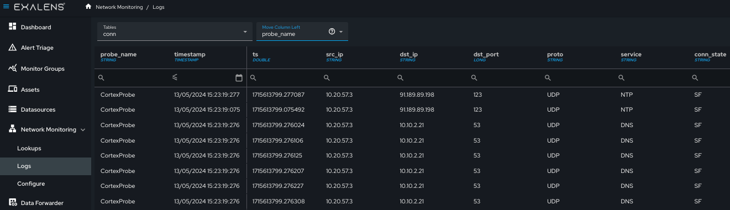The image size is (730, 210).
Task: Click the Network Monitoring tree icon
Action: coord(13,129)
